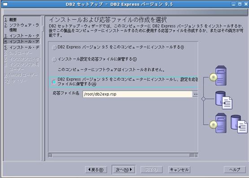Image resolution: width=249 pixels, height=178 pixels.
Task: Select the install-on-this-computer radio option
Action: (x=54, y=47)
